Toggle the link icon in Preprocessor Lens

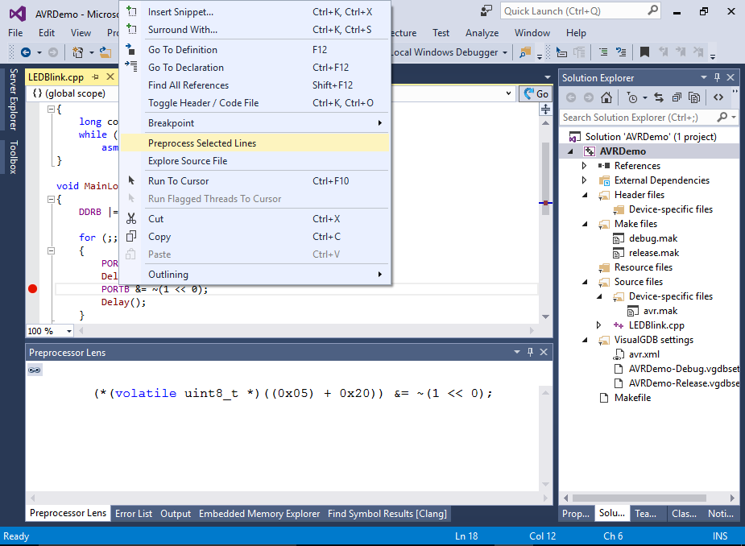coord(35,370)
